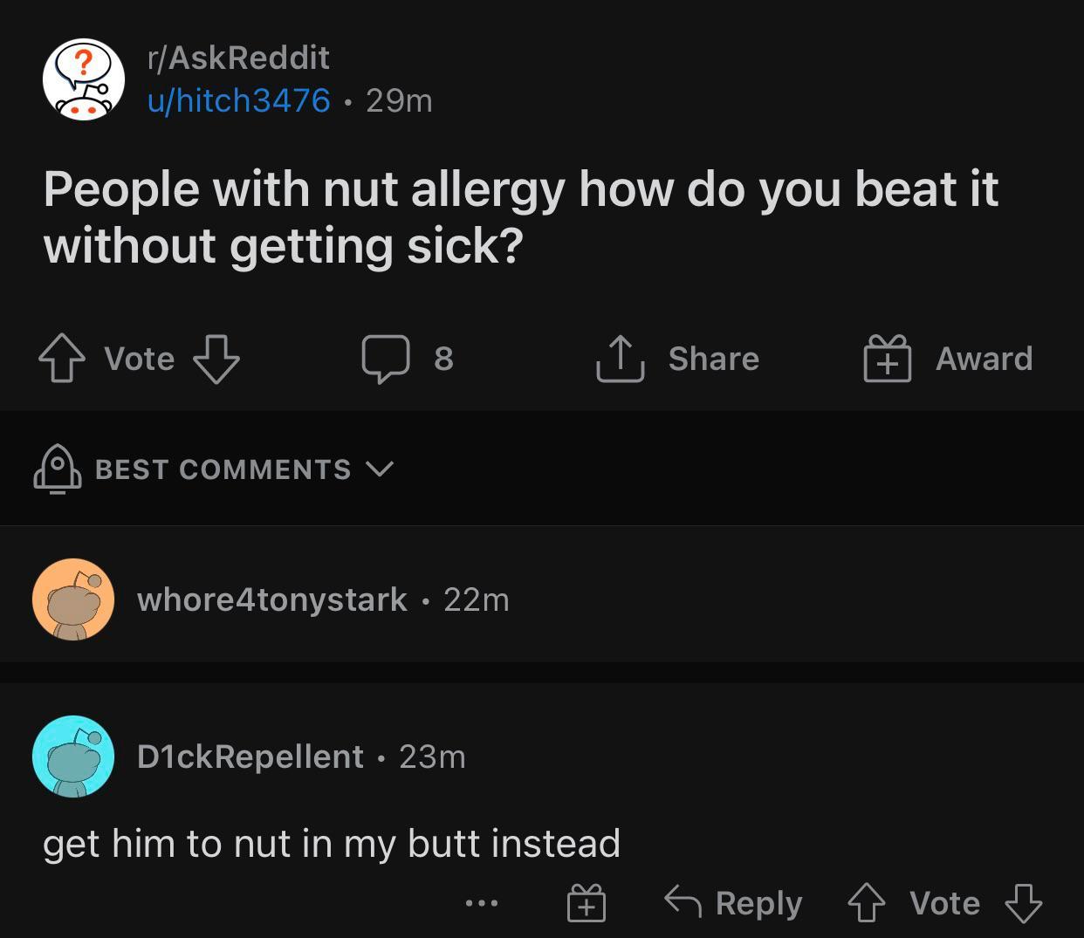This screenshot has width=1084, height=938.
Task: Open the comment sorting chevron
Action: [381, 469]
